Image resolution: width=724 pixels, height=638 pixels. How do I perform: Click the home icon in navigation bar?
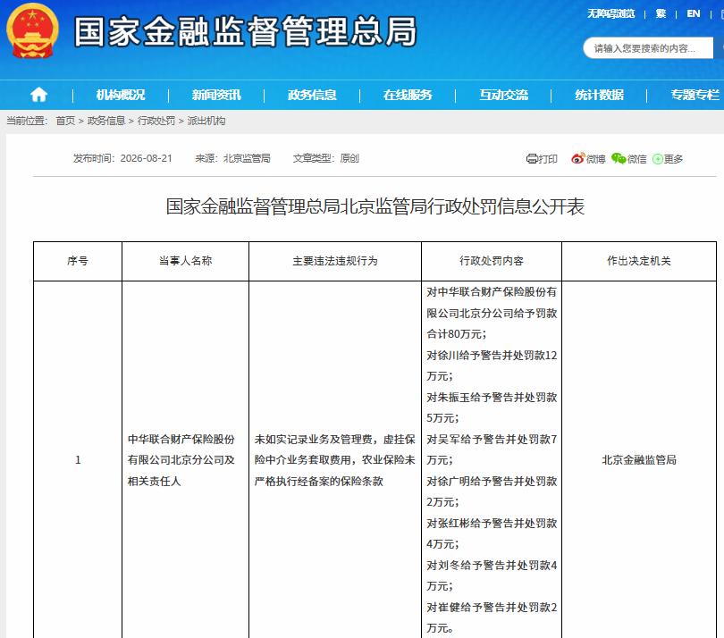pyautogui.click(x=38, y=95)
